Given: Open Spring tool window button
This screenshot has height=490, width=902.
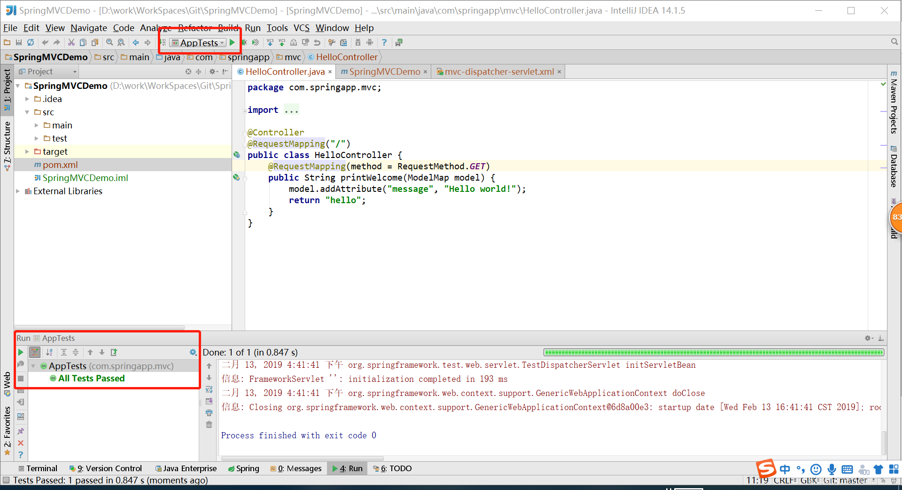Looking at the screenshot, I should 243,468.
